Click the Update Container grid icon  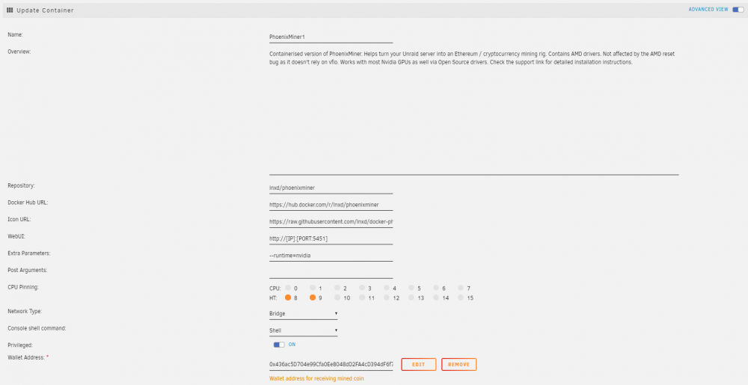pos(10,10)
